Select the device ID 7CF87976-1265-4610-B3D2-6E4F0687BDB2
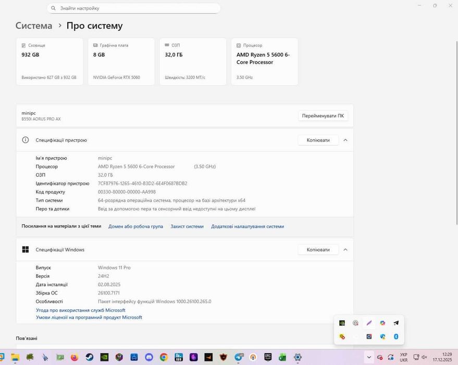 pyautogui.click(x=143, y=183)
